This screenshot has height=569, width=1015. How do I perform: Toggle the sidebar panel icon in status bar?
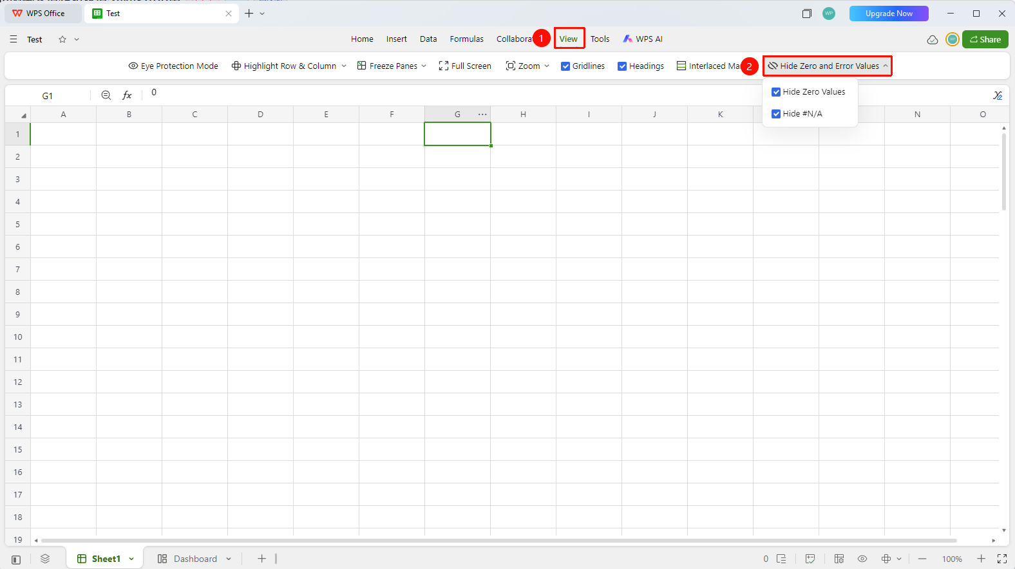click(16, 559)
